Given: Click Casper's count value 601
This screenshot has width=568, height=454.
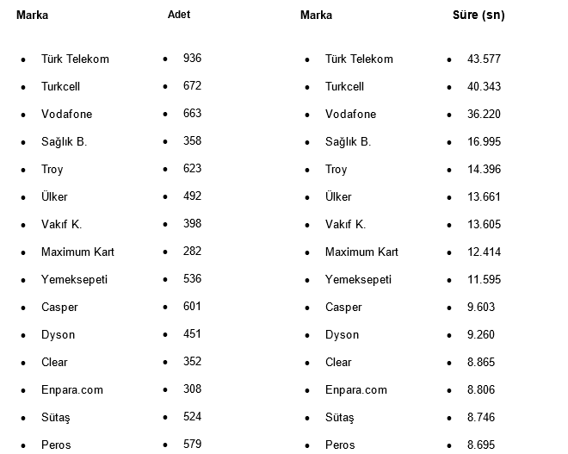Looking at the screenshot, I should point(192,307).
